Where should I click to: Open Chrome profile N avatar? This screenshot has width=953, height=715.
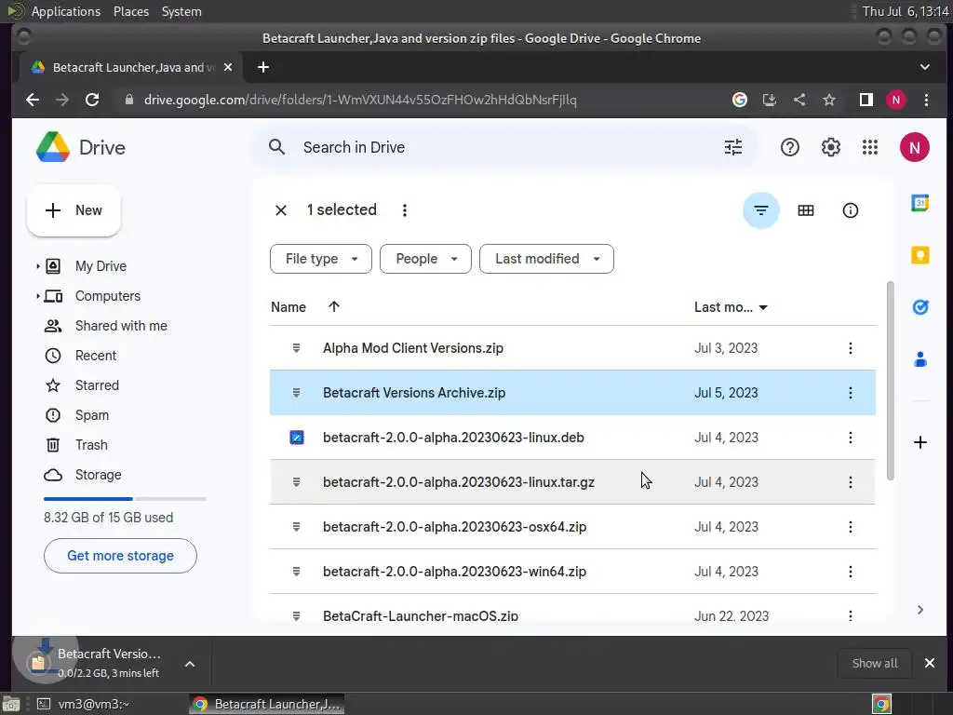pos(896,100)
